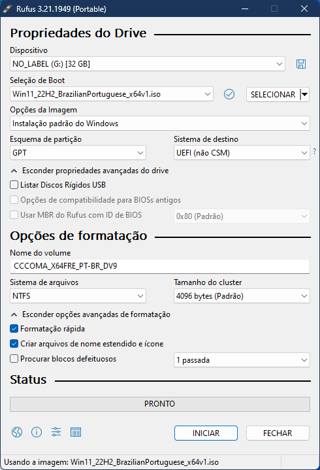This screenshot has height=470, width=320.
Task: Open the Esquema de partição GPT dropdown
Action: 78,153
